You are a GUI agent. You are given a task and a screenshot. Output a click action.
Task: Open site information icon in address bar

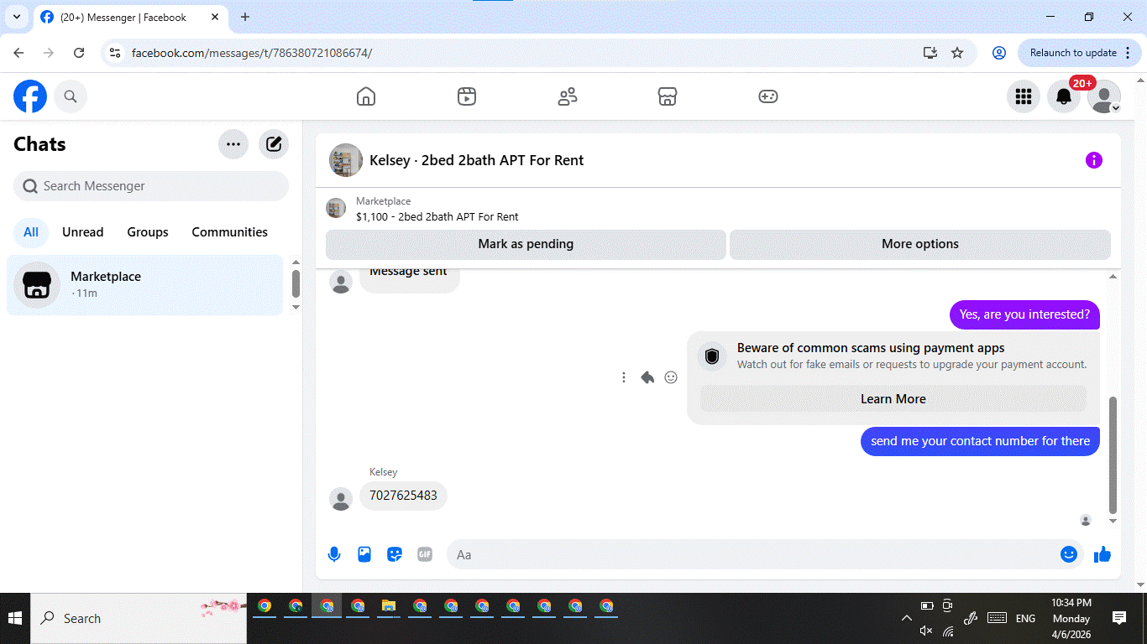click(115, 53)
